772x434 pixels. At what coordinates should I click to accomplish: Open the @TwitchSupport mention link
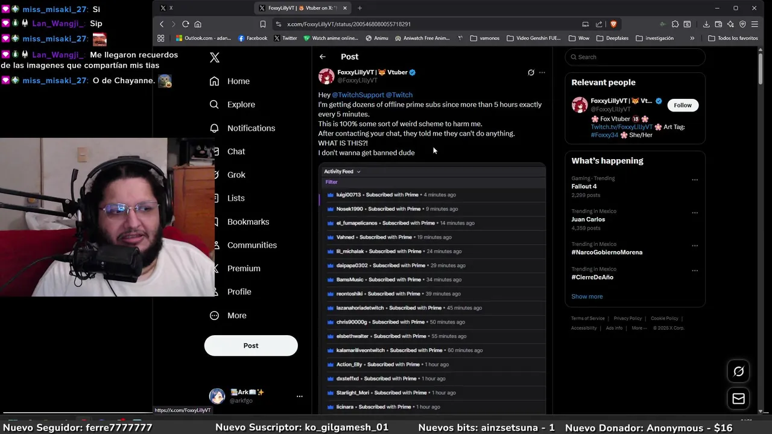pyautogui.click(x=358, y=95)
